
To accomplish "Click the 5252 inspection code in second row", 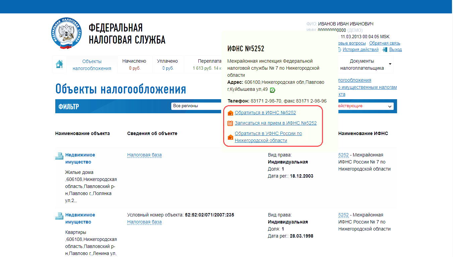I will click(x=343, y=215).
